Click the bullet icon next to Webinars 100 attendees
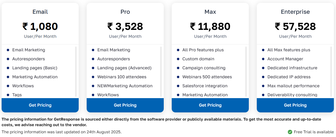This screenshot has height=137, width=336. pos(93,77)
